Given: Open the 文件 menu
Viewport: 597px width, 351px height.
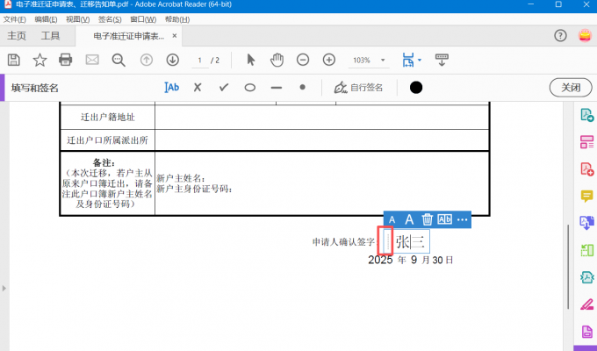Looking at the screenshot, I should [x=14, y=19].
